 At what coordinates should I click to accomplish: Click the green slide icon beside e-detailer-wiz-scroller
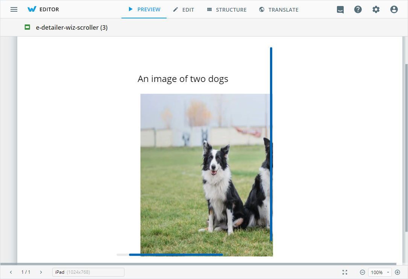pyautogui.click(x=27, y=27)
